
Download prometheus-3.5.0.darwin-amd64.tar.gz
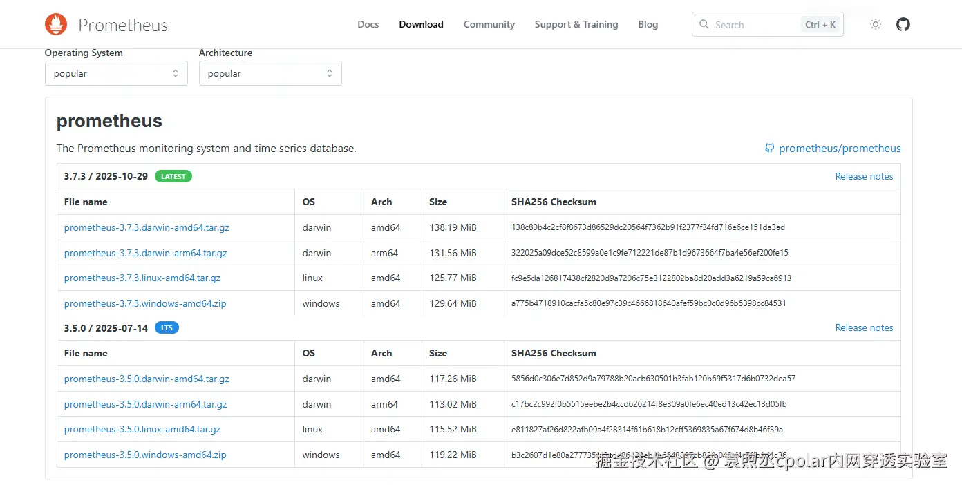pyautogui.click(x=147, y=379)
